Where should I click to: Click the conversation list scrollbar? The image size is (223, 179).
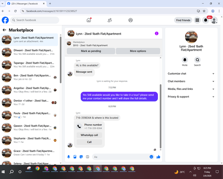(x=61, y=59)
